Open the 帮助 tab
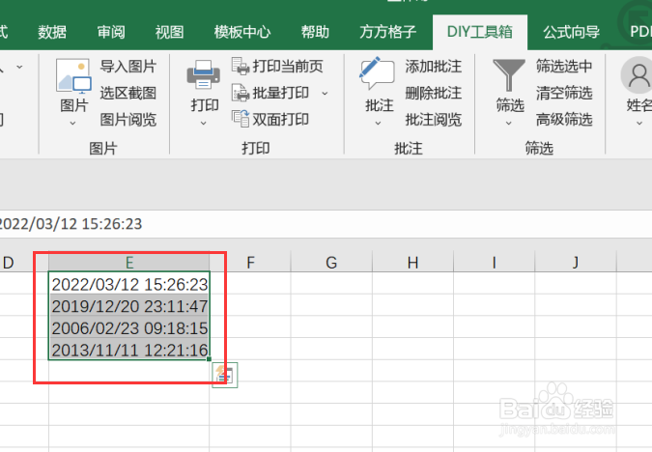 pos(315,32)
